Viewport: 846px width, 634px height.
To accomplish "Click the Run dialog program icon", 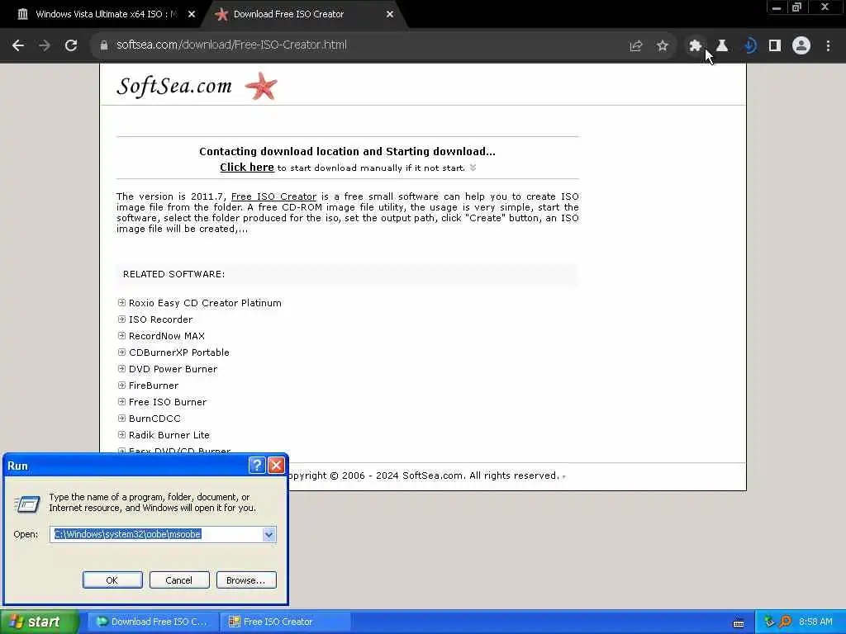I will pos(27,504).
